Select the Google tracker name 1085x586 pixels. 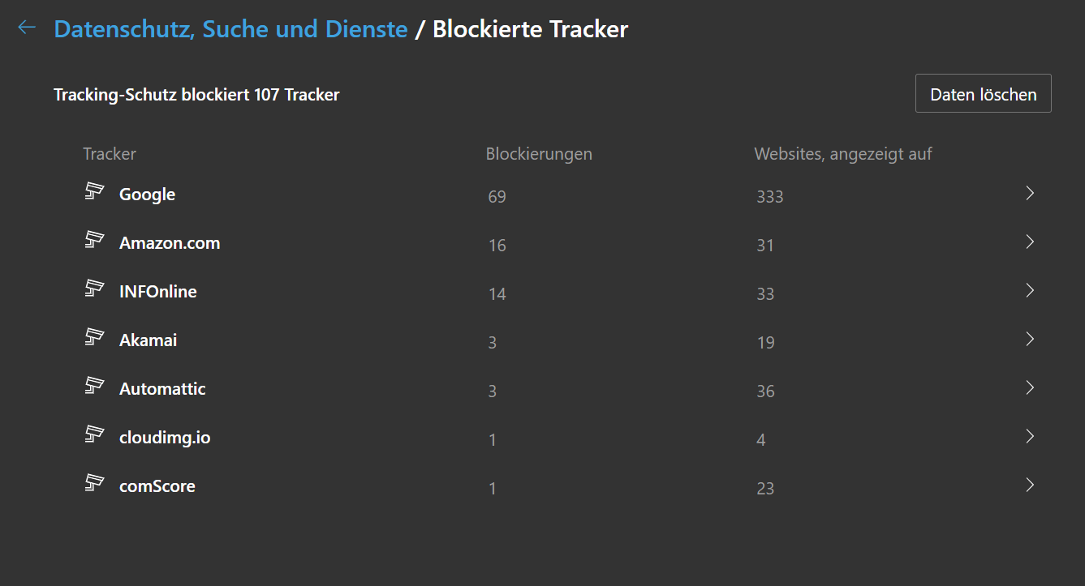coord(147,195)
